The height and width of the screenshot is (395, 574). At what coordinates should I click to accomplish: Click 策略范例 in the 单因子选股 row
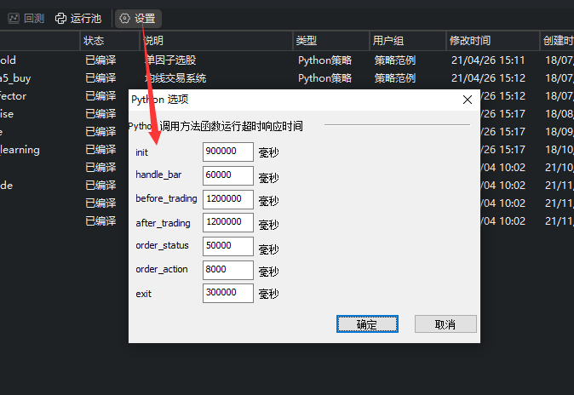tap(395, 60)
